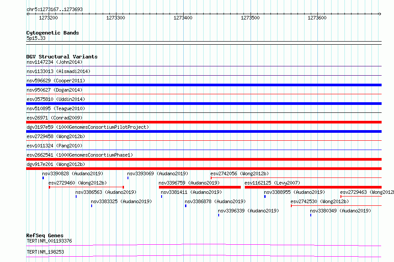Viewport: 394px width, 262px height.
Task: Select the 5p15.33 band label
Action: point(36,38)
